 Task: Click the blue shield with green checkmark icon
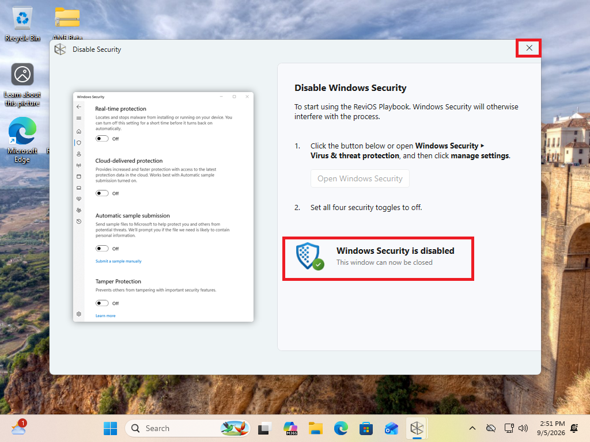(309, 256)
